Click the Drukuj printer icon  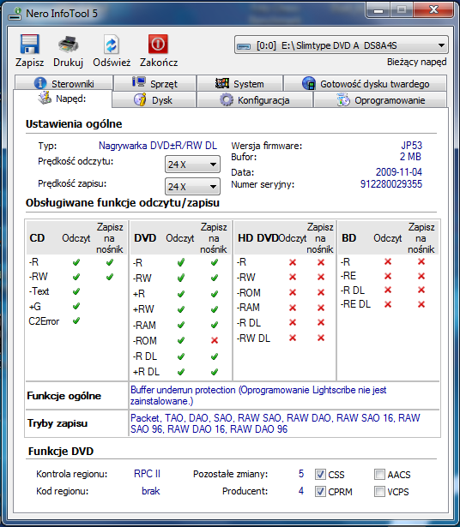[x=69, y=44]
